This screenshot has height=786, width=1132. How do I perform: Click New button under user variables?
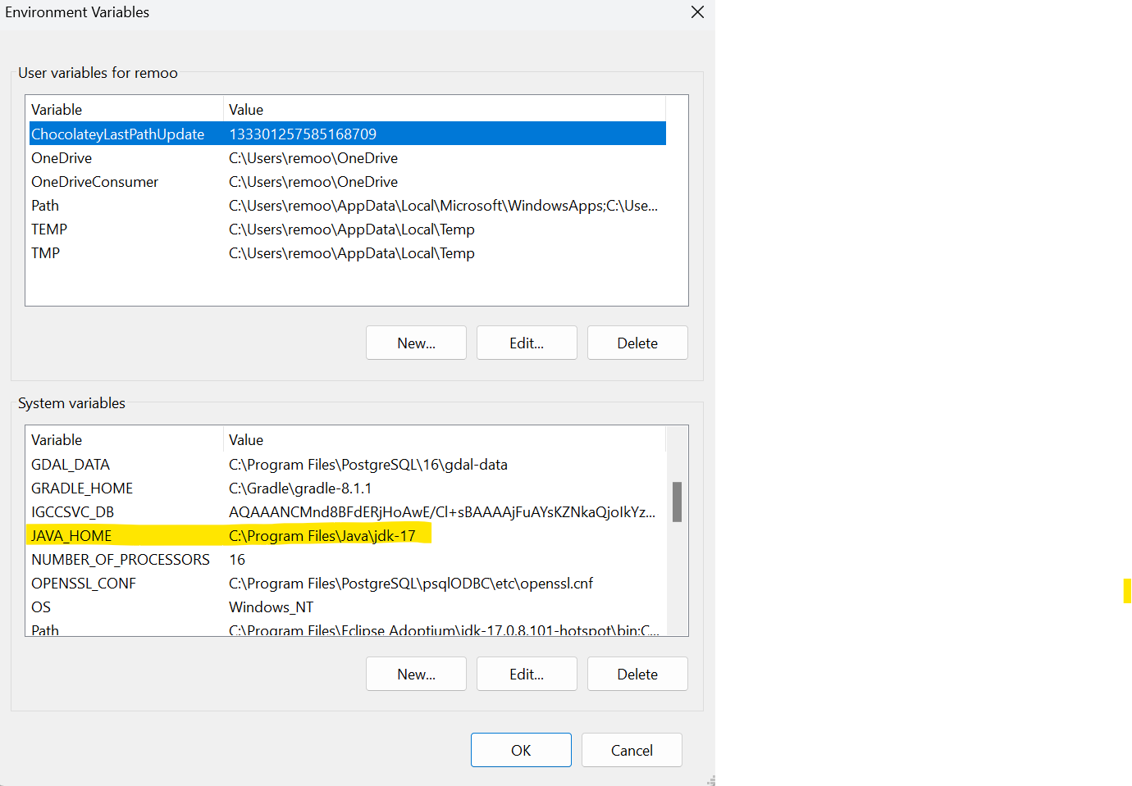point(416,343)
